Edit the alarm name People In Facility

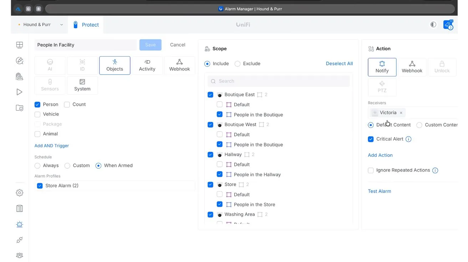(86, 45)
